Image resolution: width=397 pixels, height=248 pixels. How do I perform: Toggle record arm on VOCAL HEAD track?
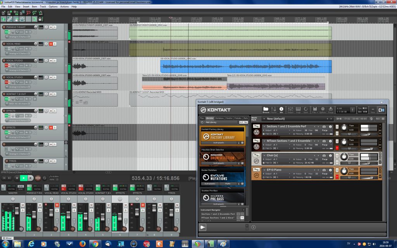[x=4, y=44]
